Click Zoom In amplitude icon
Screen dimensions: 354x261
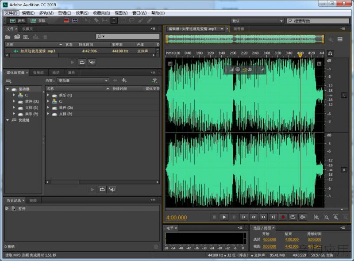click(x=316, y=217)
